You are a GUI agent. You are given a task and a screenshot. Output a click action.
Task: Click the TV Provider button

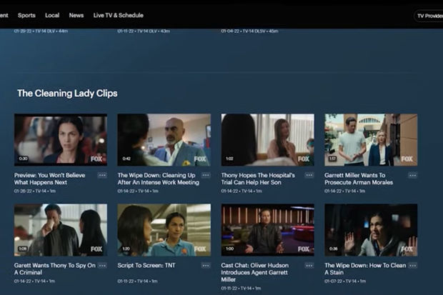[429, 16]
